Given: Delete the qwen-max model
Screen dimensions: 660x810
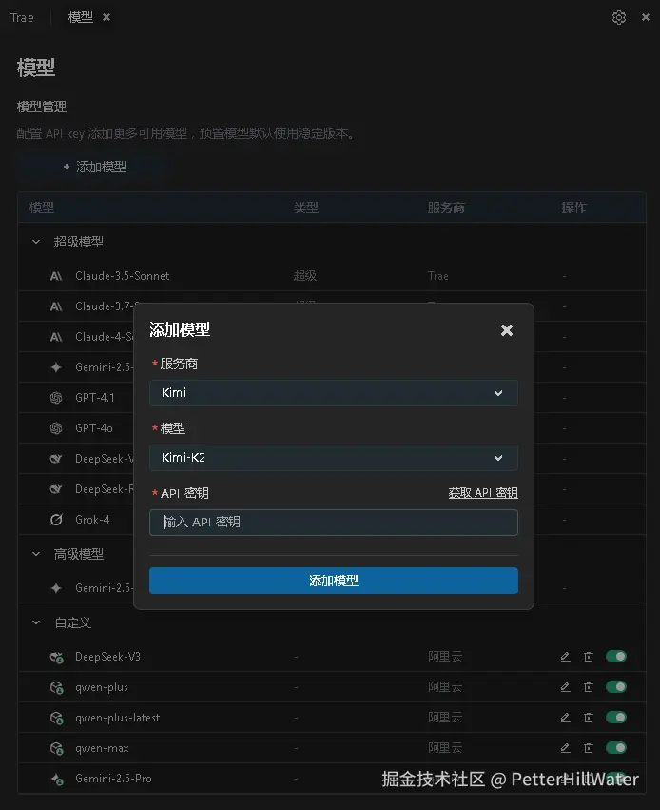Looking at the screenshot, I should click(589, 748).
